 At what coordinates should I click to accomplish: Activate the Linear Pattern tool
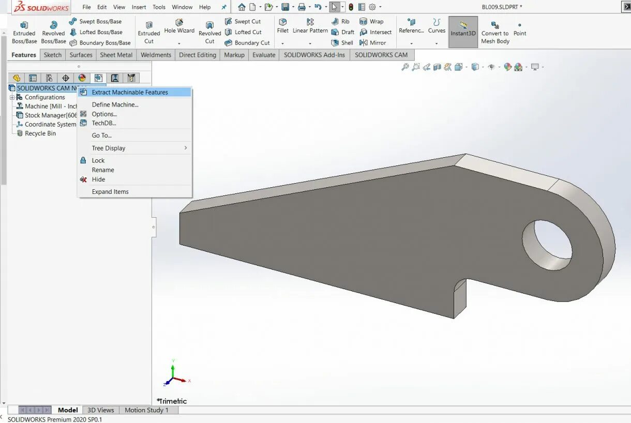coord(309,26)
